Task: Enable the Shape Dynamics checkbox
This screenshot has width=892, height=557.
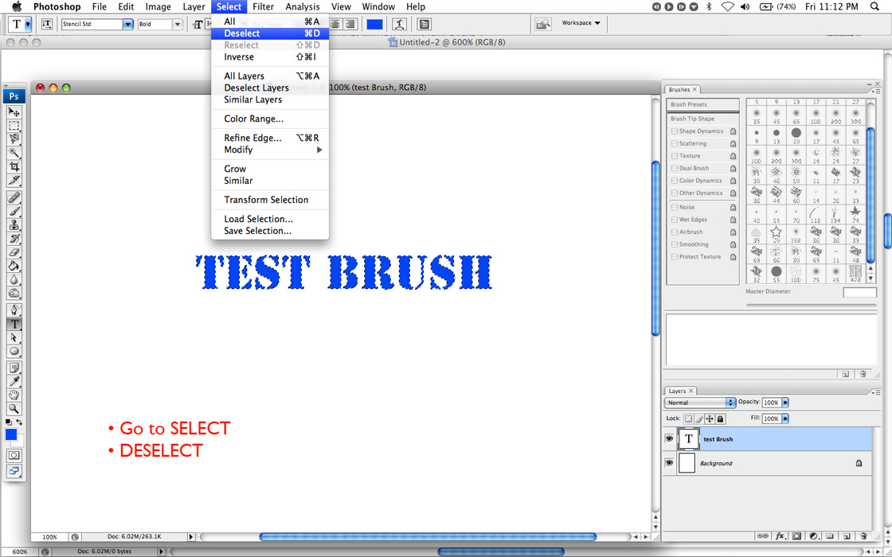Action: [675, 131]
